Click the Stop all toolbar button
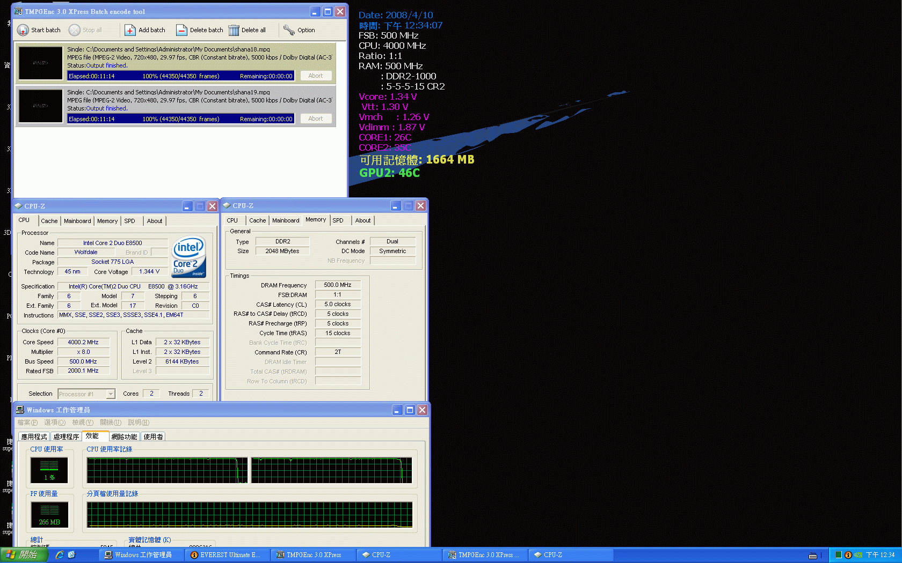This screenshot has width=902, height=563. click(x=85, y=30)
